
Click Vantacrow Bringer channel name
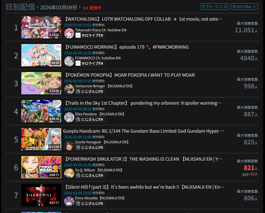[104, 86]
